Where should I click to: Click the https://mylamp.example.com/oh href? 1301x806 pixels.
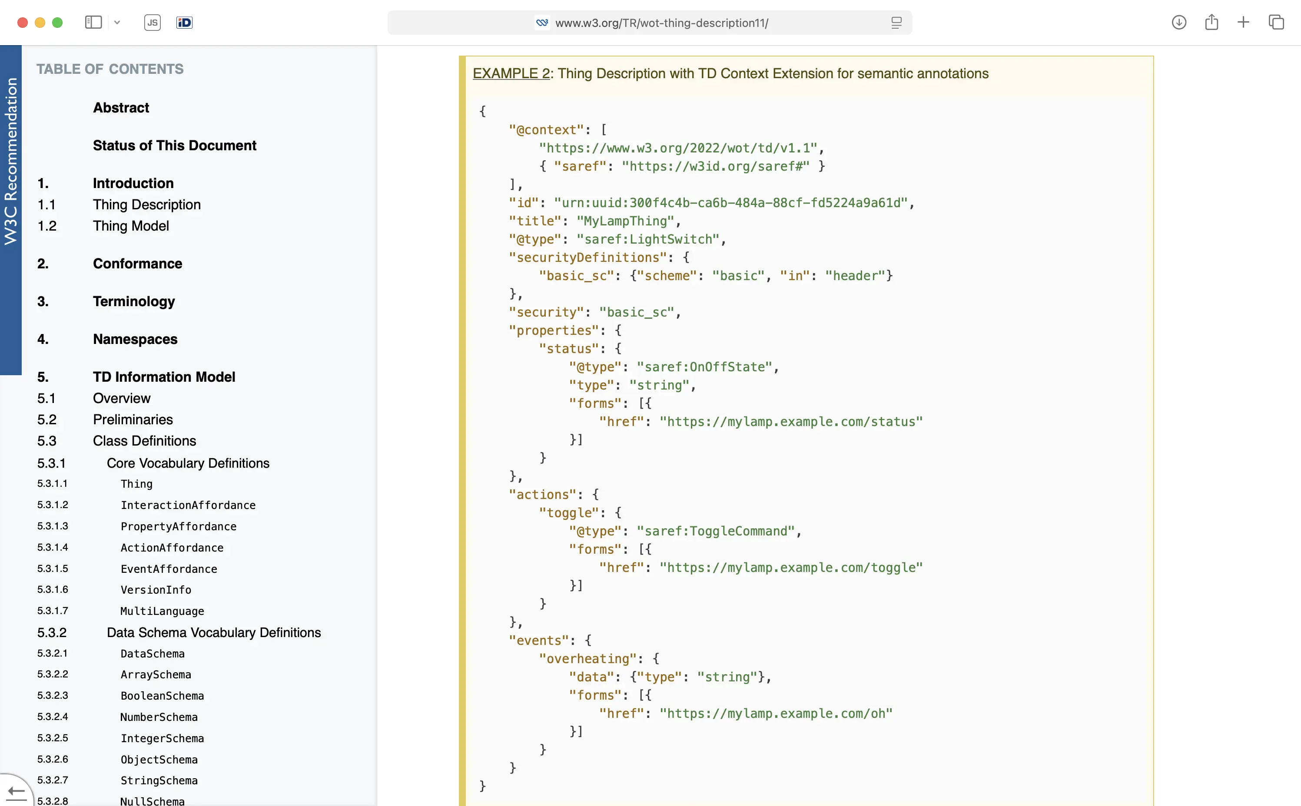click(x=776, y=714)
